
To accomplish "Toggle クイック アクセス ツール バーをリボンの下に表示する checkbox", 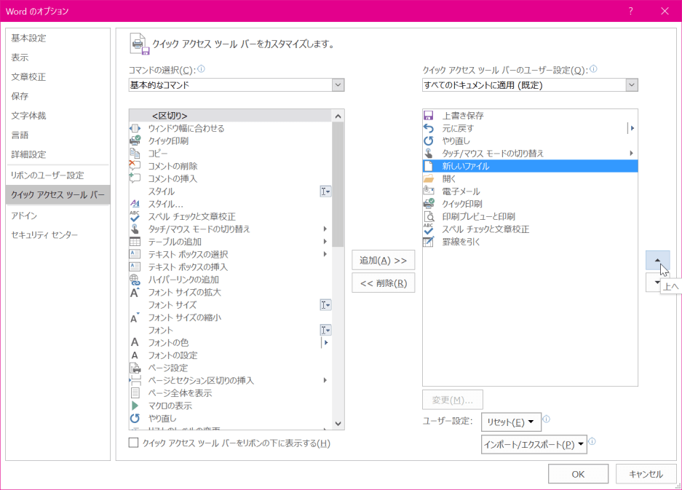I will 133,443.
